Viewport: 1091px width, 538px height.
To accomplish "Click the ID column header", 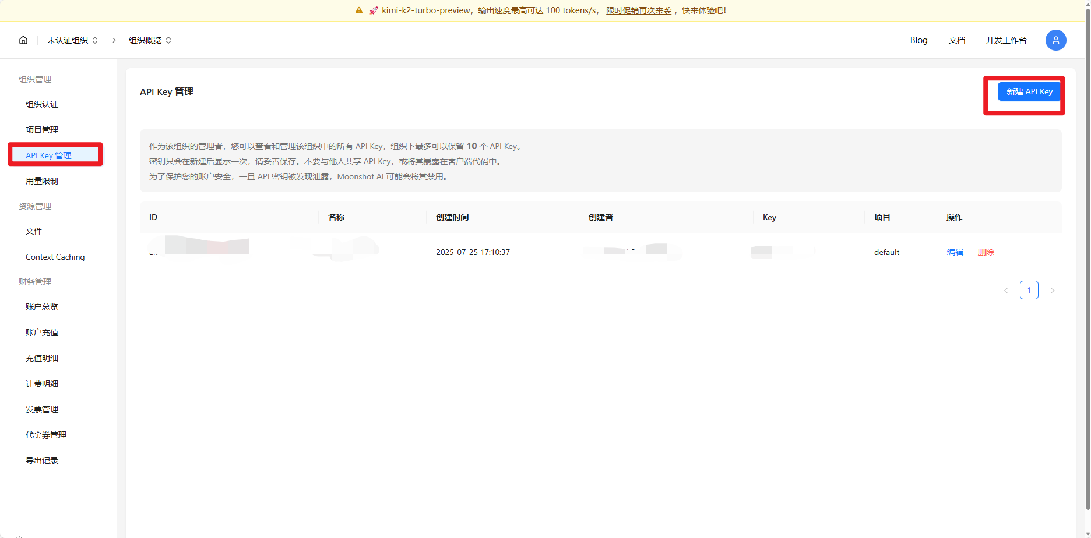I will point(153,217).
